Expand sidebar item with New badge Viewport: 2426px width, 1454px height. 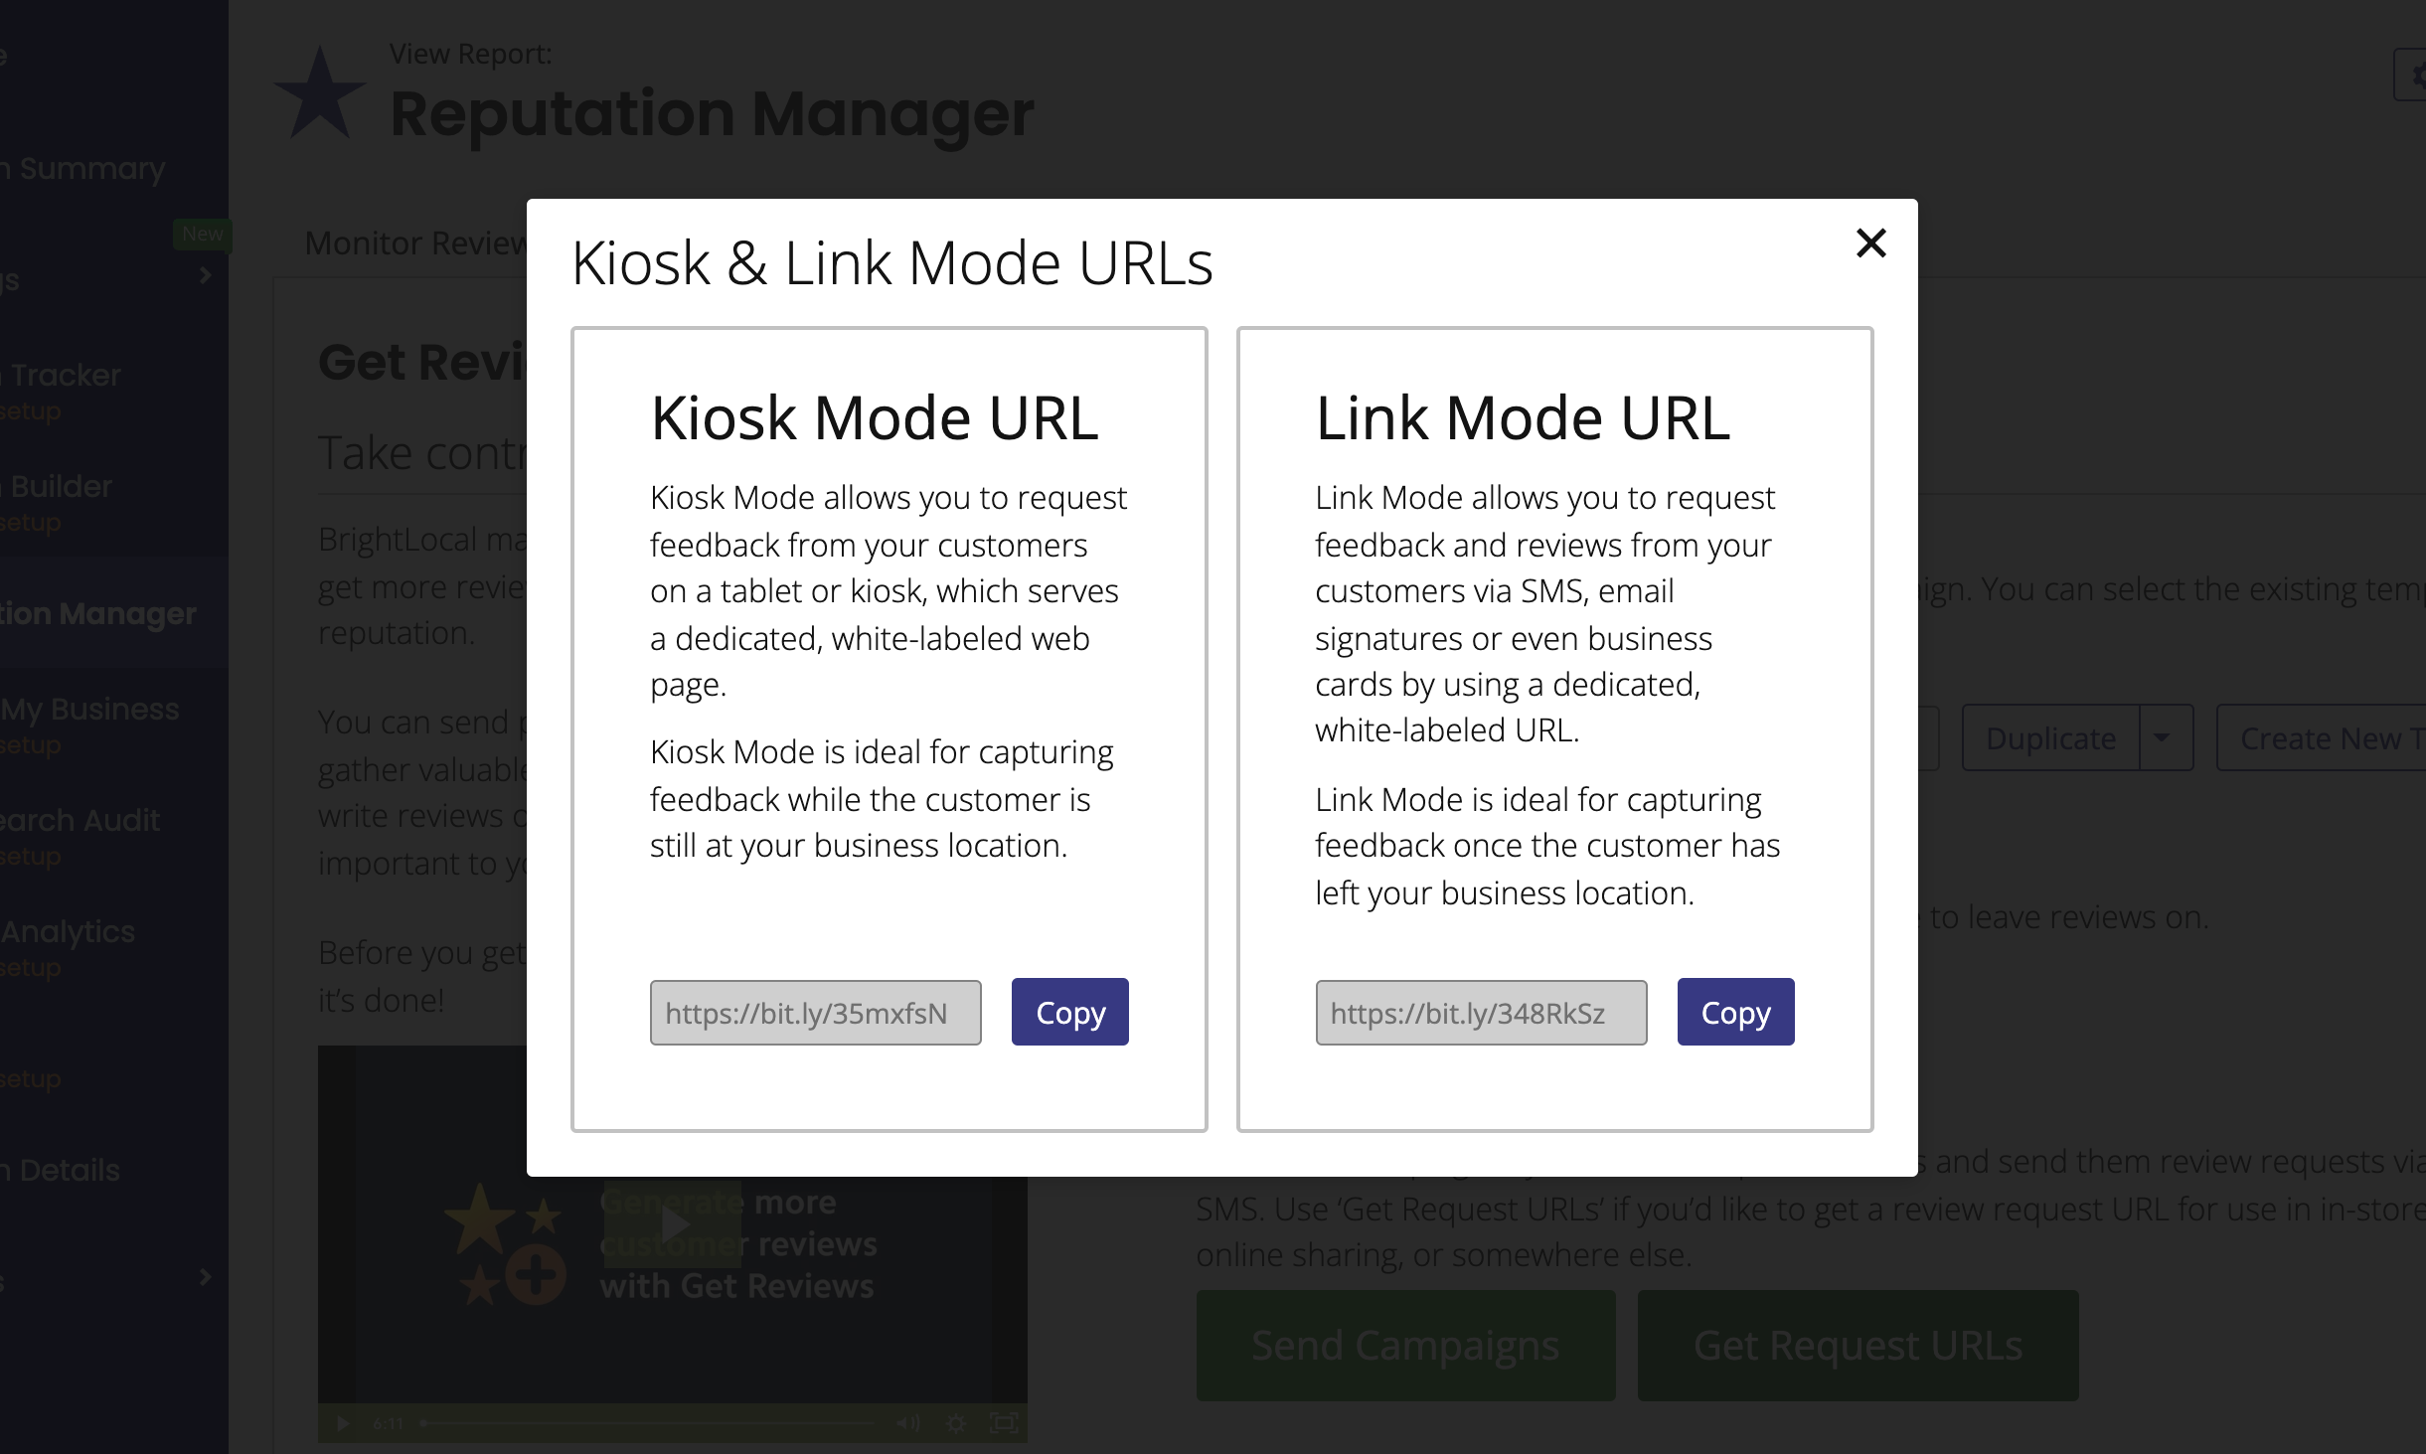tap(205, 275)
